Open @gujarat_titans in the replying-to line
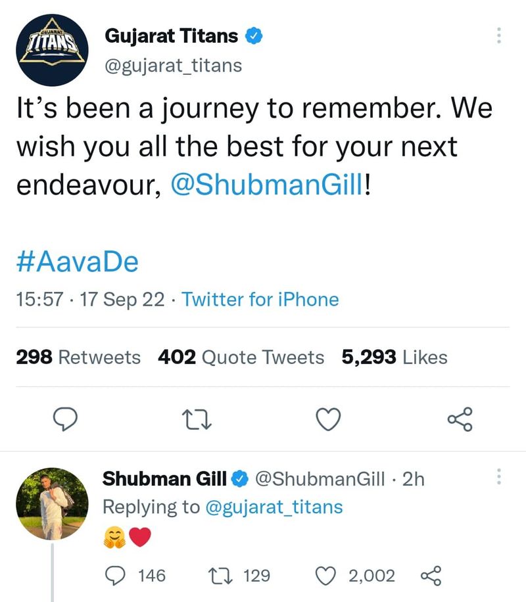Viewport: 526px width, 602px height. tap(274, 507)
